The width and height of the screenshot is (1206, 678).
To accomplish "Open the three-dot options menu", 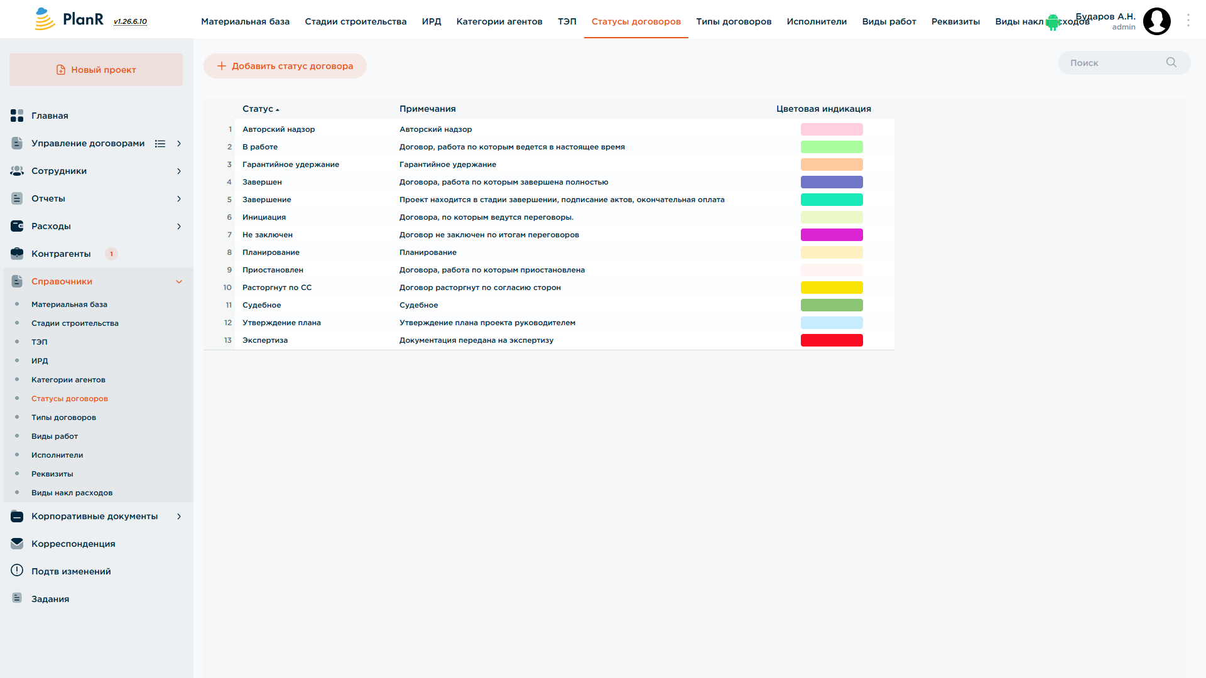I will [1188, 21].
